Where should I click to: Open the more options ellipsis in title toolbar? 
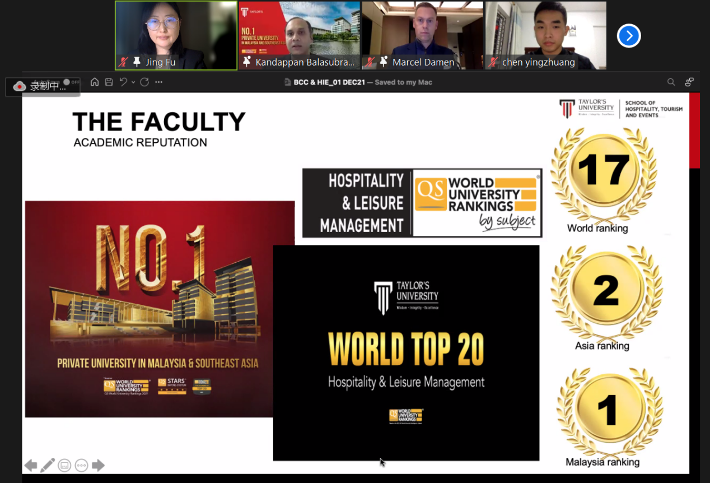tap(159, 82)
